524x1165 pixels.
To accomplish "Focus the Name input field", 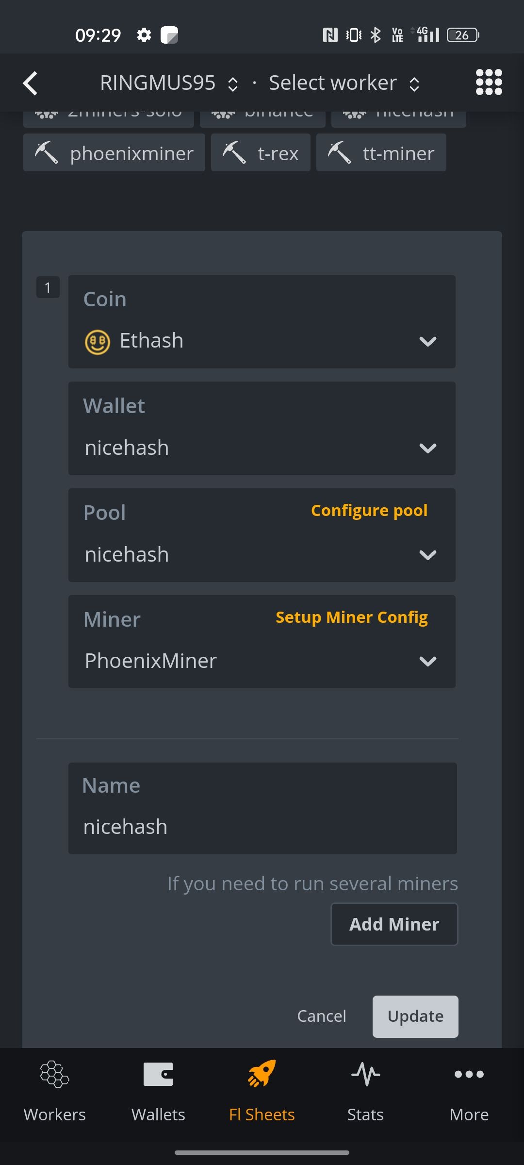I will point(262,826).
